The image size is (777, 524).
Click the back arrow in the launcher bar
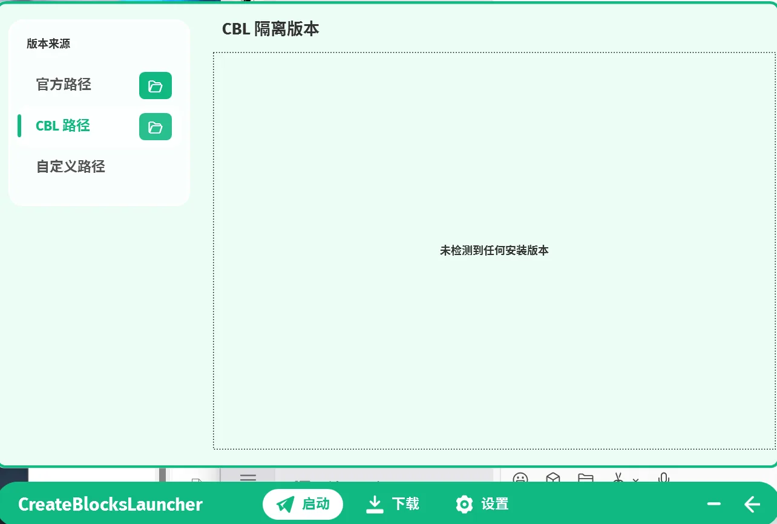(752, 504)
